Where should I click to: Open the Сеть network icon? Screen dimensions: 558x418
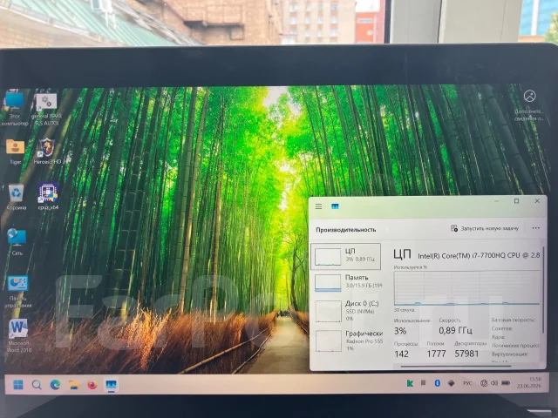(x=17, y=242)
